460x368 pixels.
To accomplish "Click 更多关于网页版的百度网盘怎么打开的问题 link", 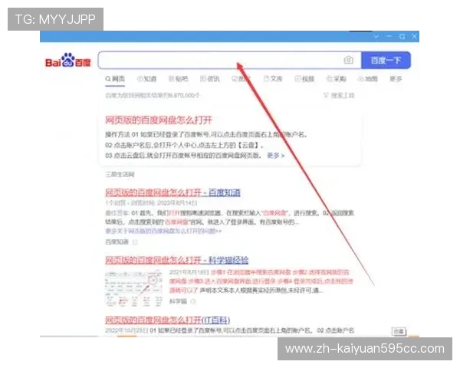I will 163,232.
